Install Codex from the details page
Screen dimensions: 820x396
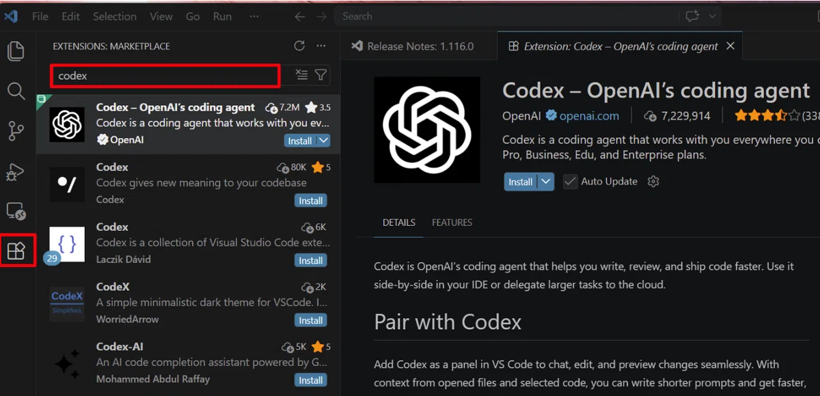point(521,182)
